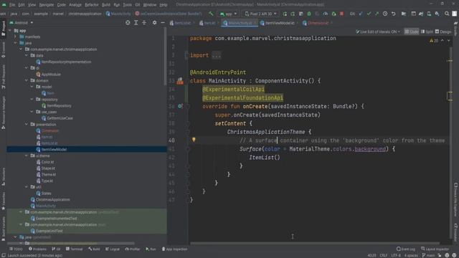Viewport: 459px width, 258px height.
Task: Open the Logcat tool window
Action: click(113, 249)
